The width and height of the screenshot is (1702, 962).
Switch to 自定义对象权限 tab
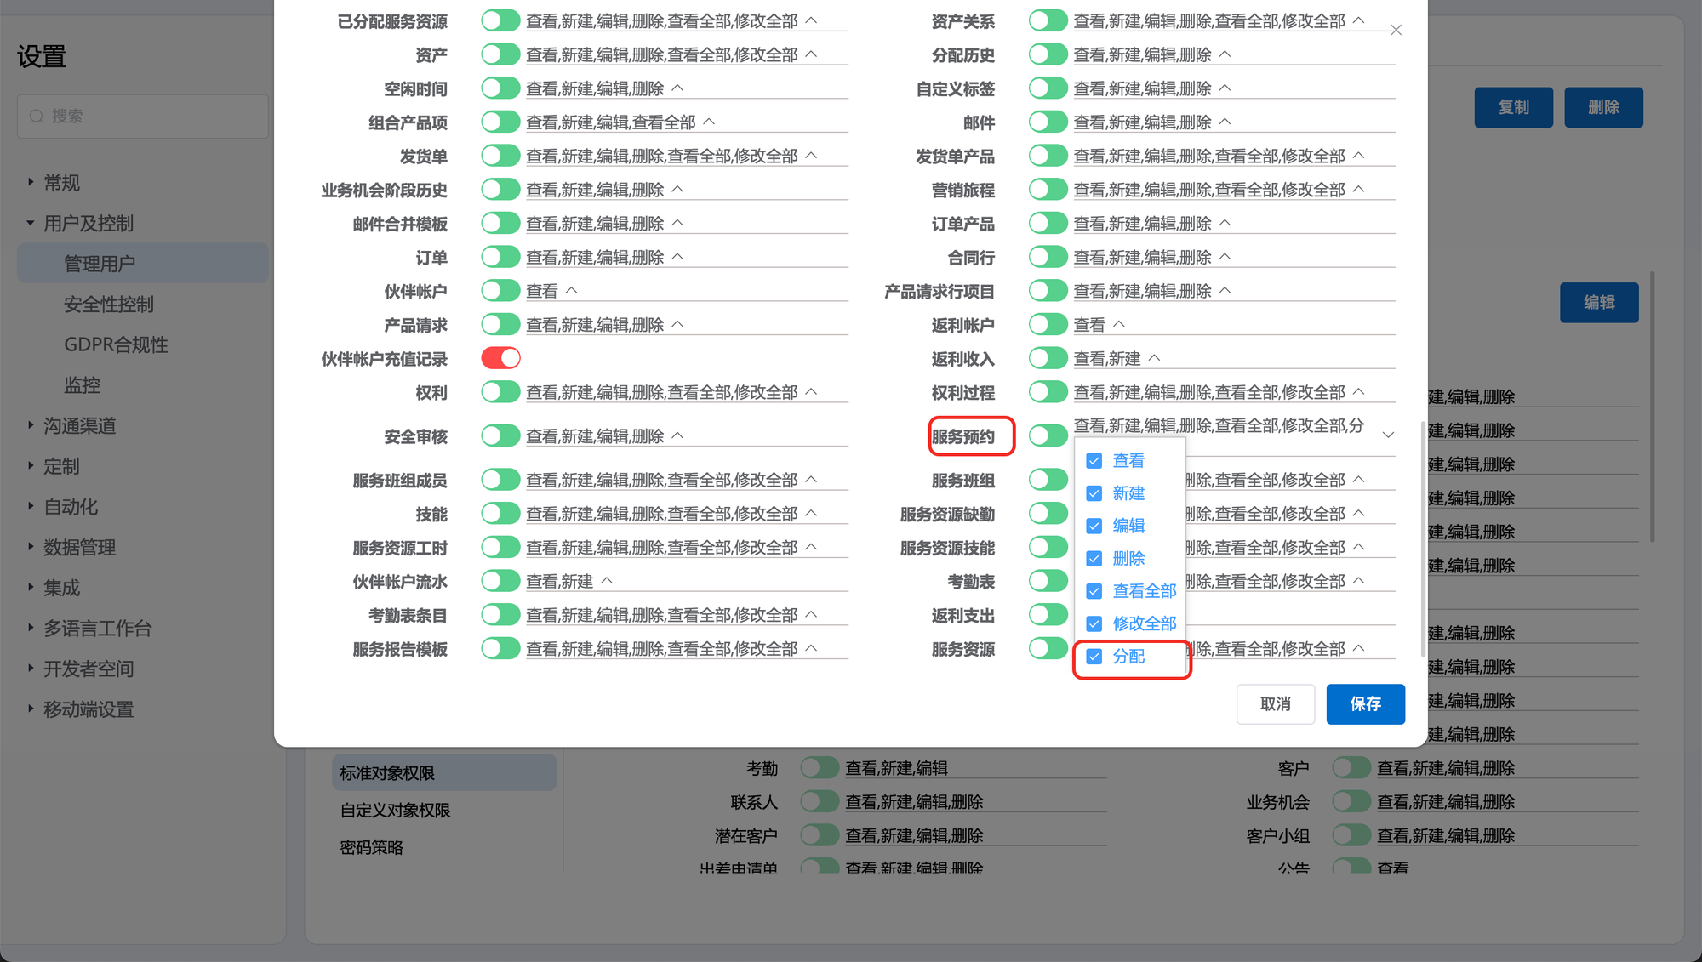pos(395,810)
